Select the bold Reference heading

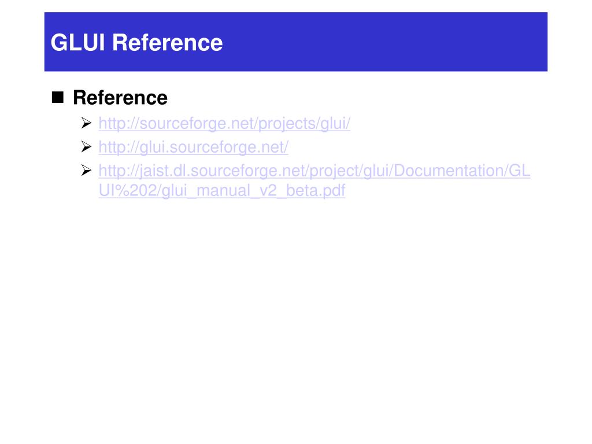coord(120,98)
